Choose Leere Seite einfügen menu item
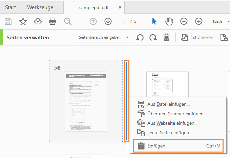This screenshot has width=230, height=158. coord(177,133)
